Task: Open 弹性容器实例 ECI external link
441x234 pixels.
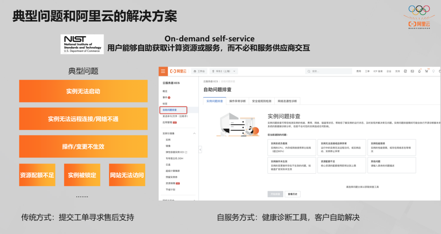Action: (176, 152)
